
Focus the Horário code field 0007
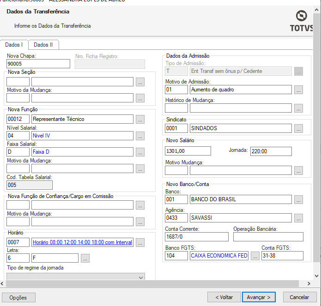(18, 242)
